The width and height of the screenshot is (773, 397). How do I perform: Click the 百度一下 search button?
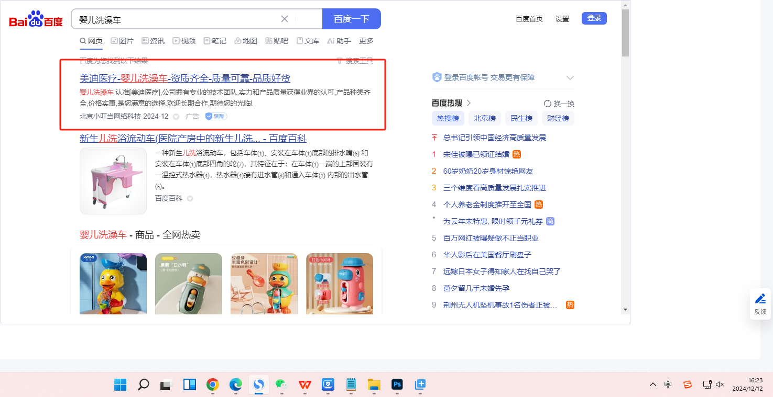point(352,19)
